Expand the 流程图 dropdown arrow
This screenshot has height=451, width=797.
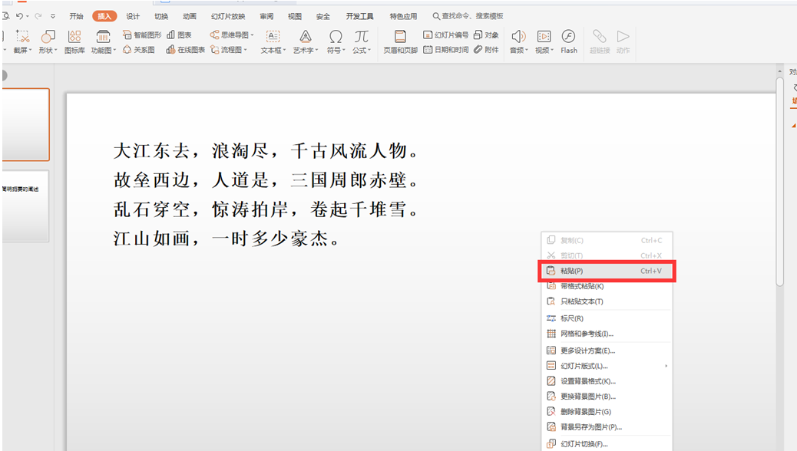tap(246, 50)
